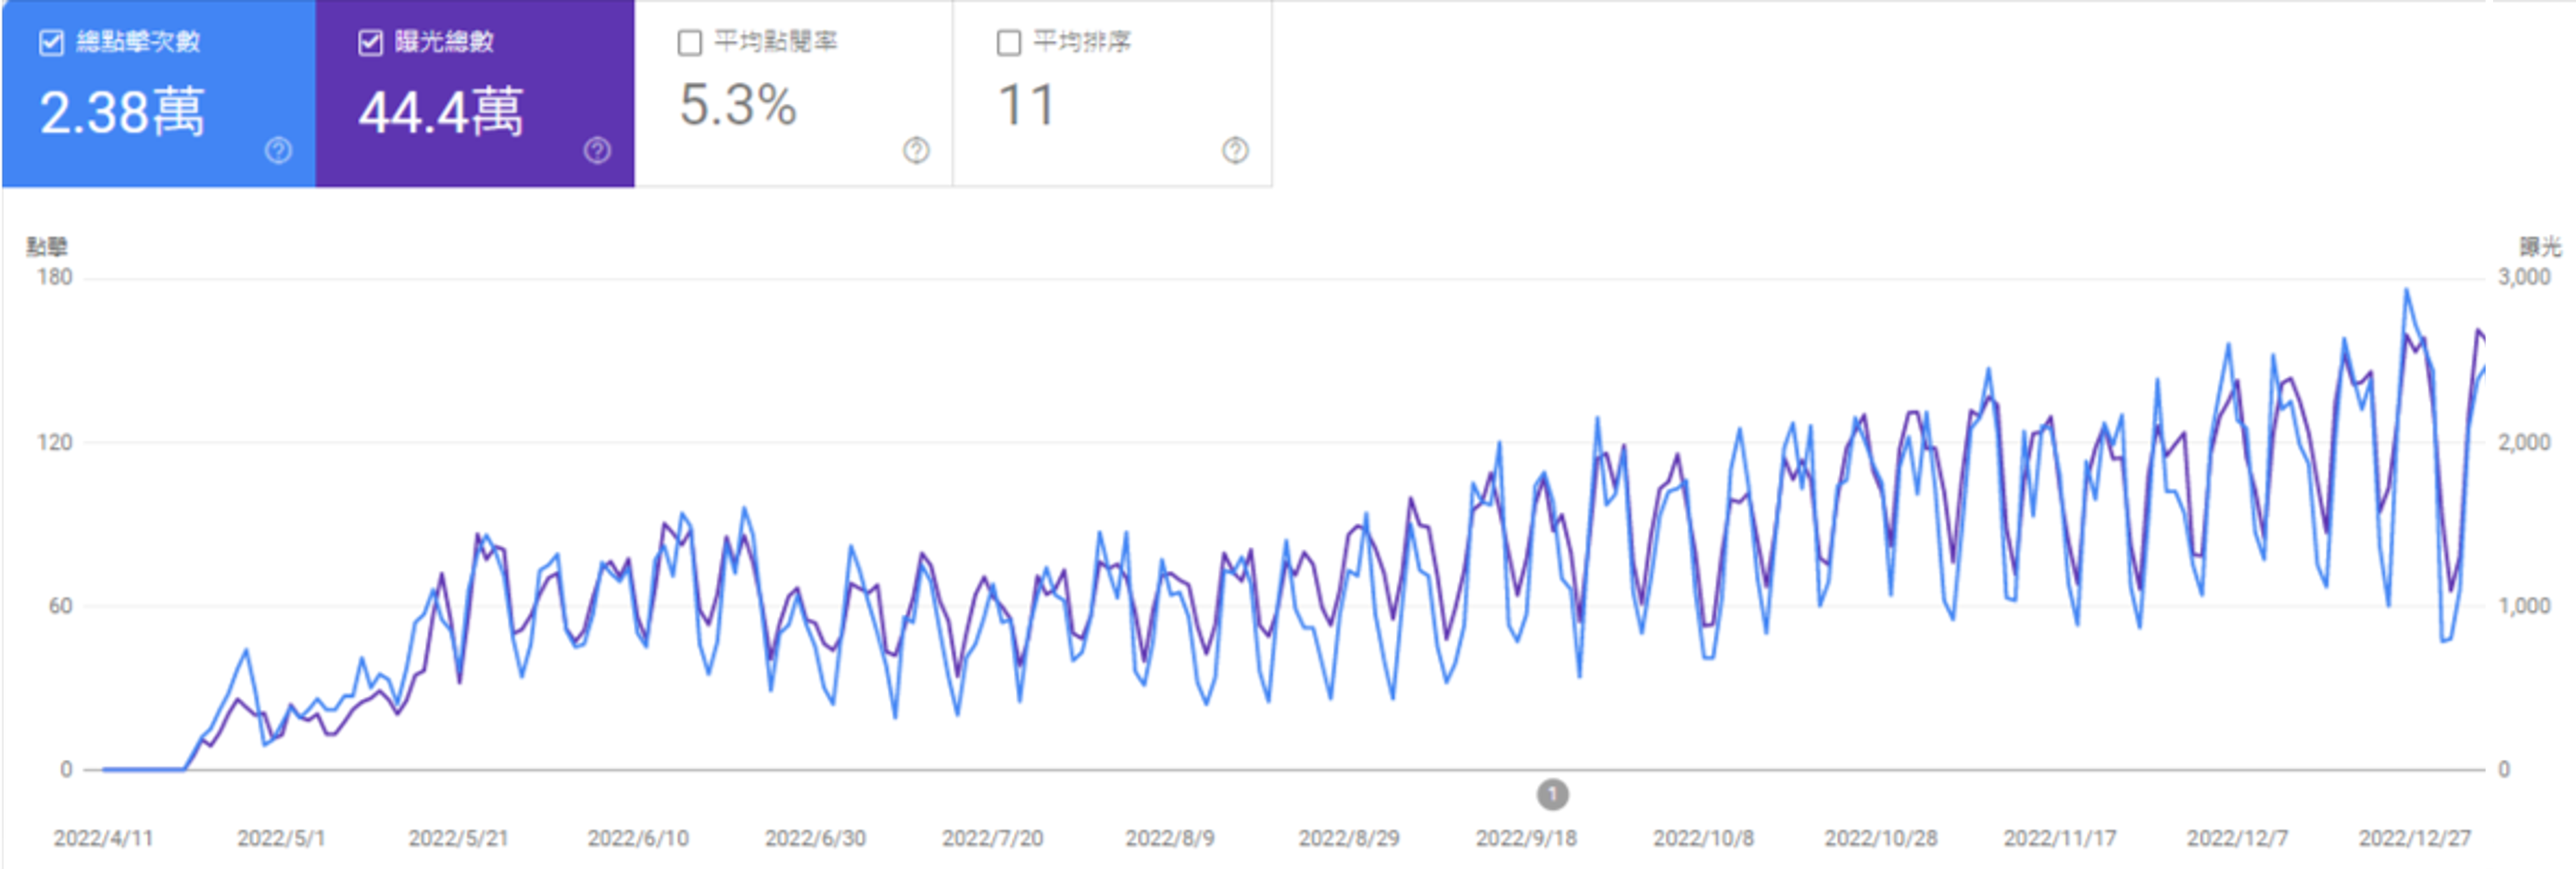Click the 2022/4/11 date label
The image size is (2576, 869).
pyautogui.click(x=103, y=838)
